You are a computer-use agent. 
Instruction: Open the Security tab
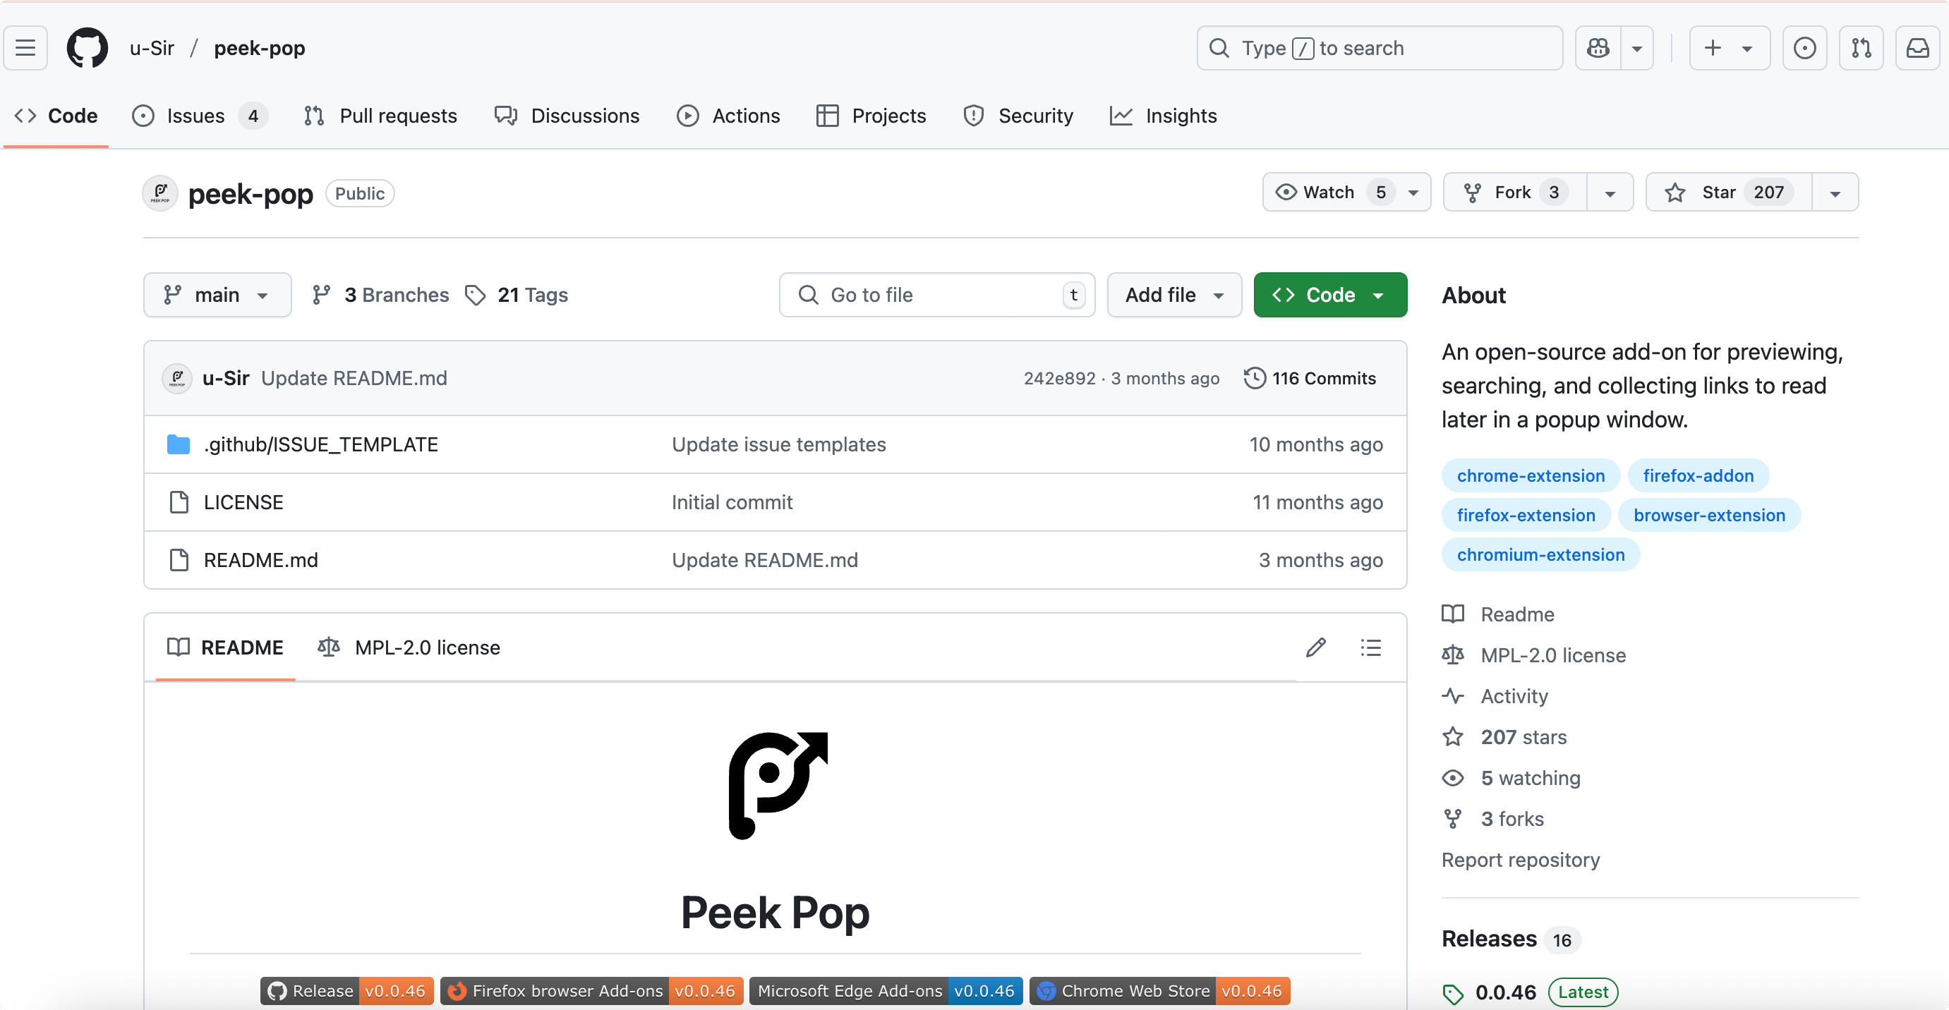click(1018, 116)
